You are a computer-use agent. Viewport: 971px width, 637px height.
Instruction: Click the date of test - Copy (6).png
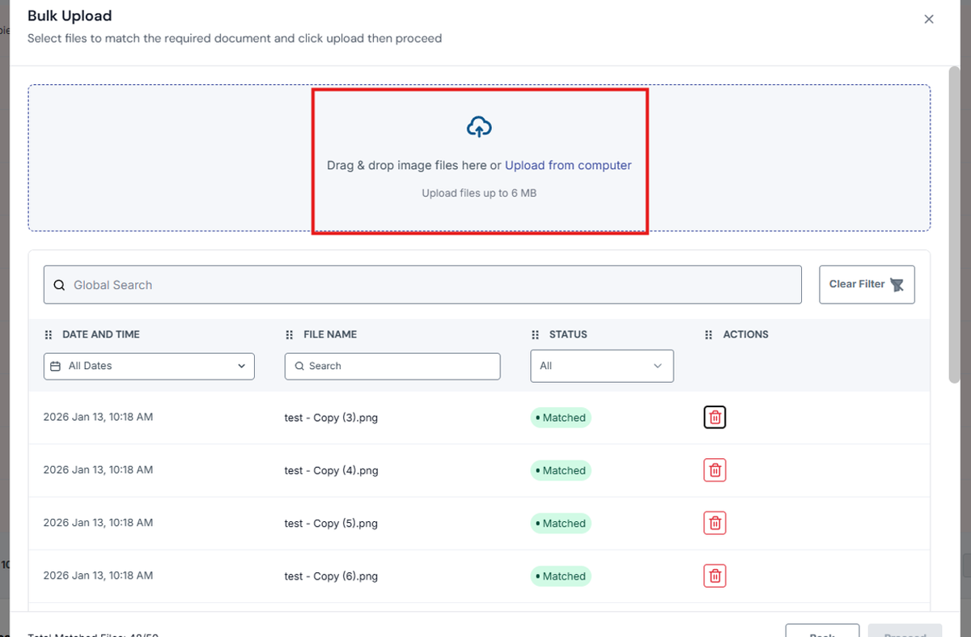pos(98,575)
